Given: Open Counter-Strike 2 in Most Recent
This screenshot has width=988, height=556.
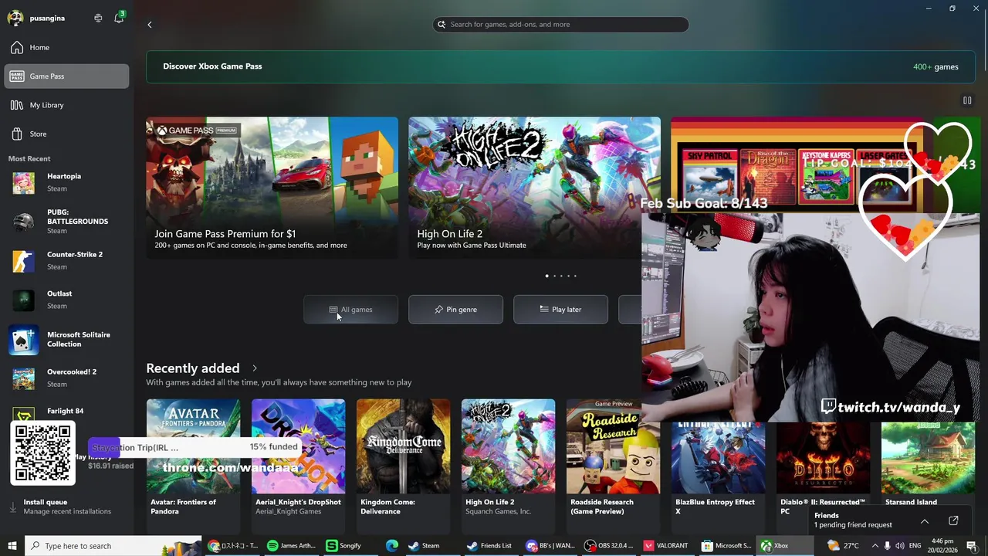Looking at the screenshot, I should click(66, 261).
